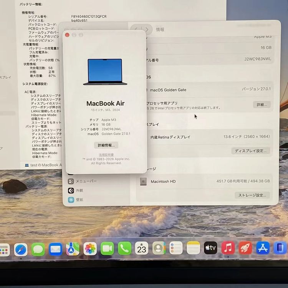Click システム電源設定 heading in System Information
This screenshot has width=288, height=288.
pos(35,84)
